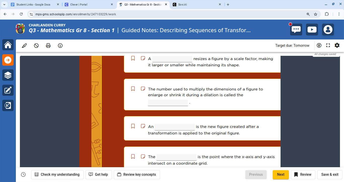
Task: Open accessibility options
Action: pos(319,46)
